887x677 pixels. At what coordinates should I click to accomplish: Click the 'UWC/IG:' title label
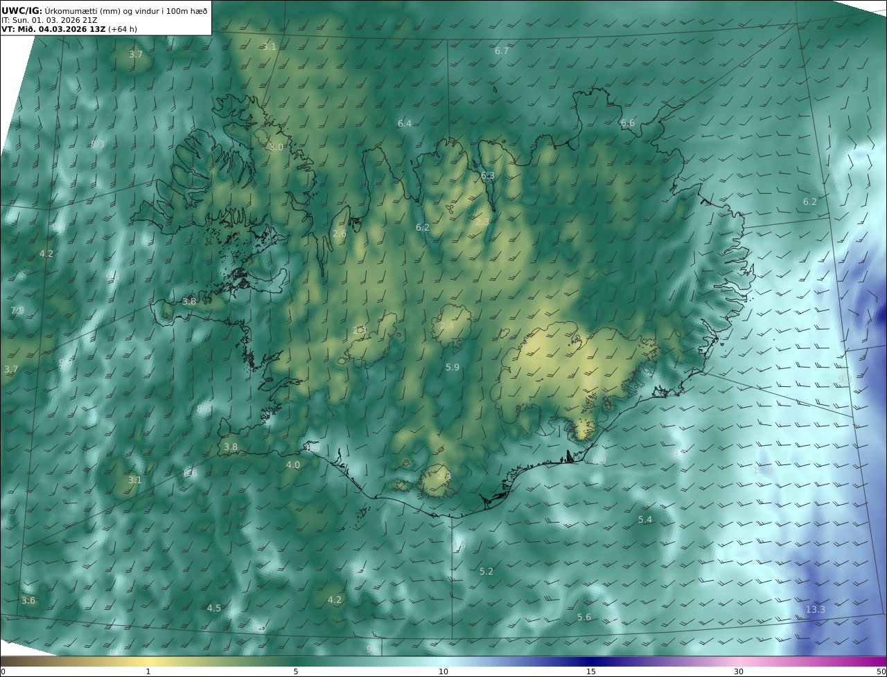tap(22, 10)
